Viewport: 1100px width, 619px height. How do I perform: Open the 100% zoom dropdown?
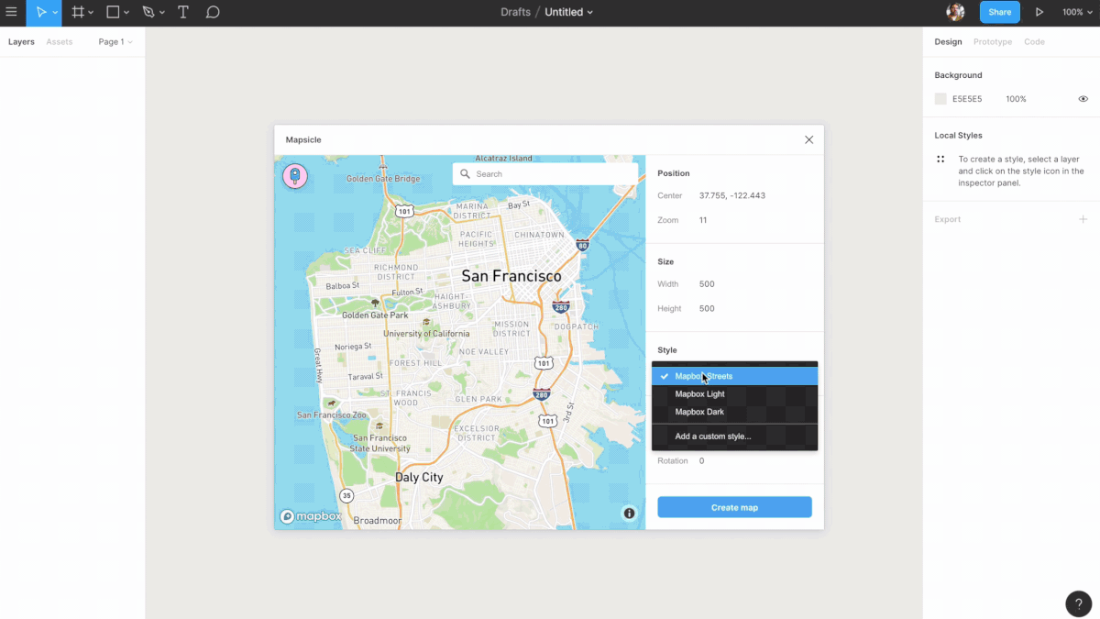click(x=1076, y=13)
